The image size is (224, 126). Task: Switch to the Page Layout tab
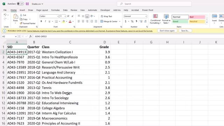(x=42, y=10)
